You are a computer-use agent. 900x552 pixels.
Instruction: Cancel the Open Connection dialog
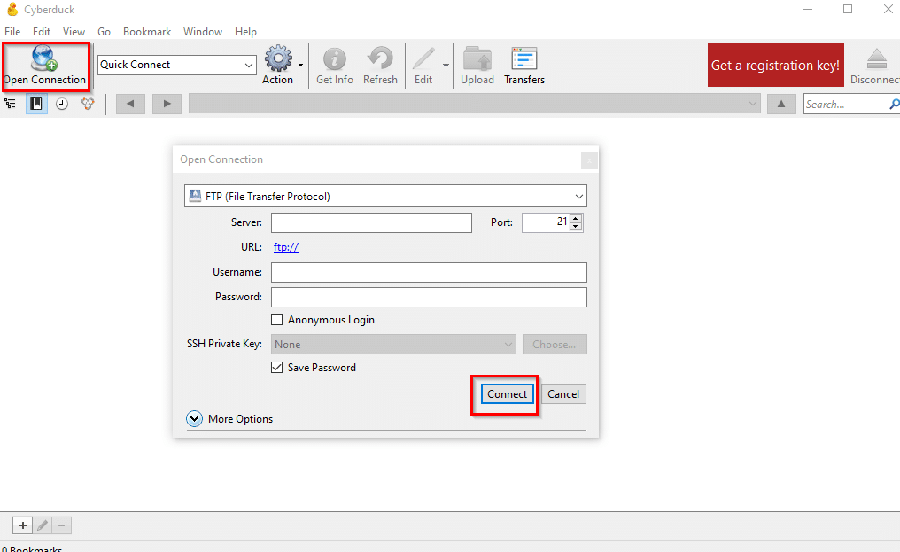pos(563,394)
